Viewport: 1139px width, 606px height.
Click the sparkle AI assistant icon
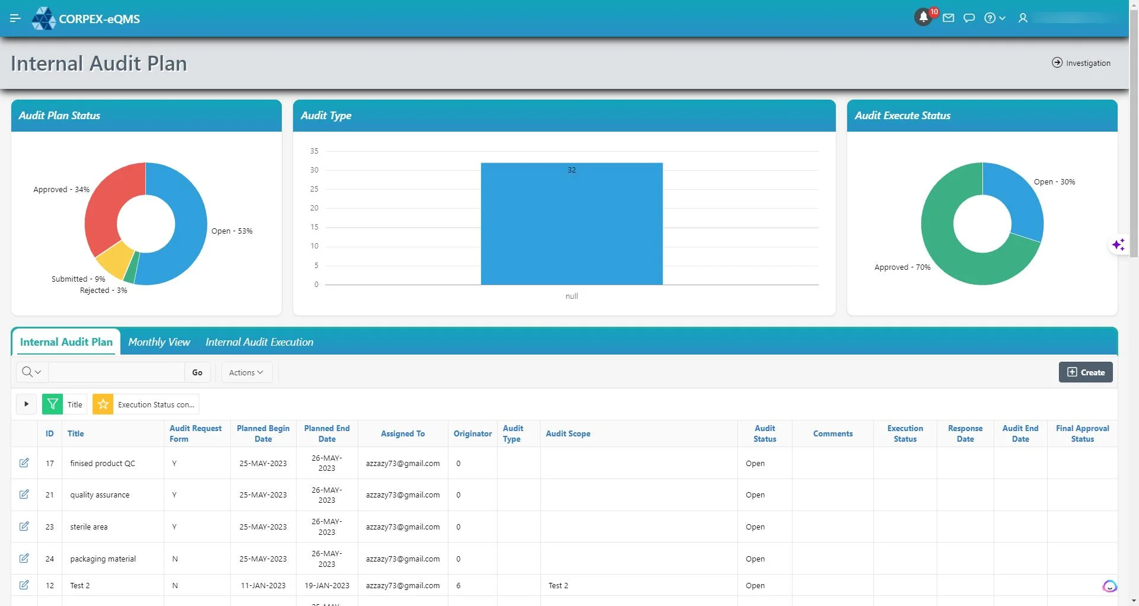[x=1118, y=245]
